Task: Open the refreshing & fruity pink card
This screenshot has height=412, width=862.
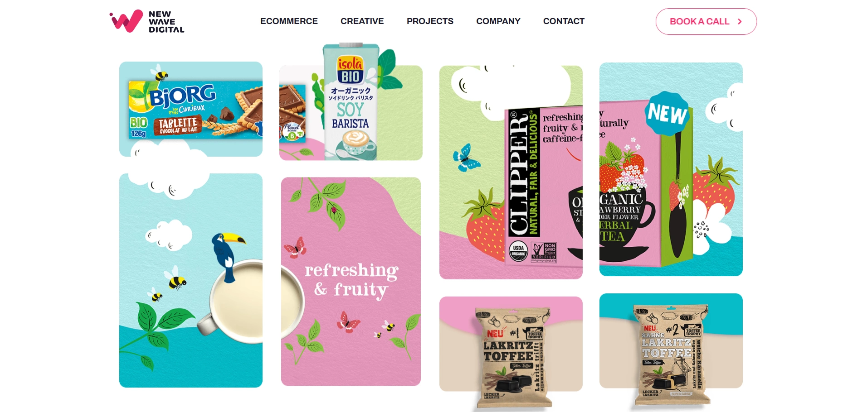Action: pyautogui.click(x=351, y=282)
